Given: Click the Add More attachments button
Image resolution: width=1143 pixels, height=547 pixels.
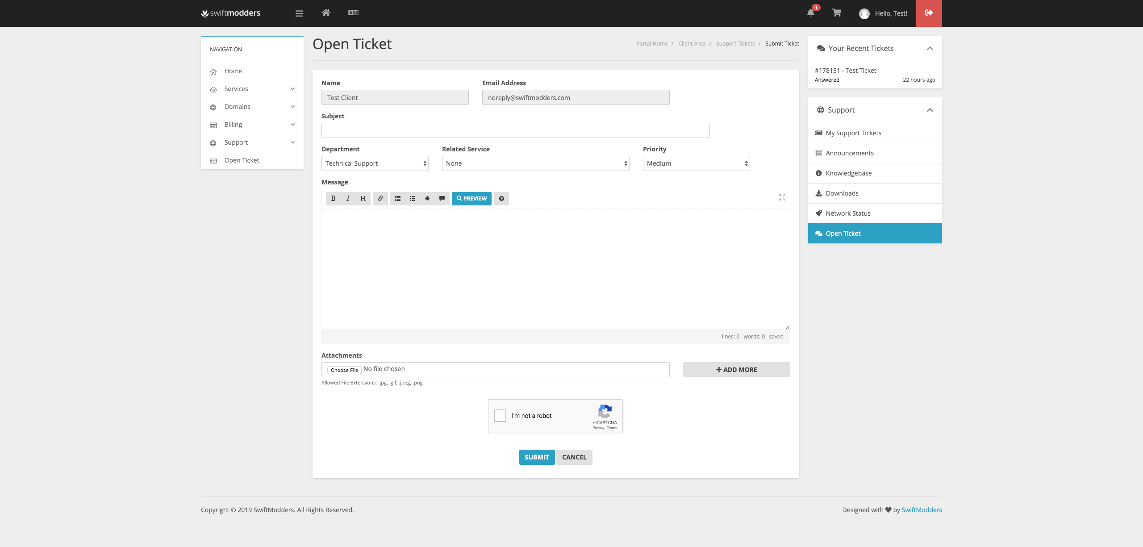Looking at the screenshot, I should 736,370.
